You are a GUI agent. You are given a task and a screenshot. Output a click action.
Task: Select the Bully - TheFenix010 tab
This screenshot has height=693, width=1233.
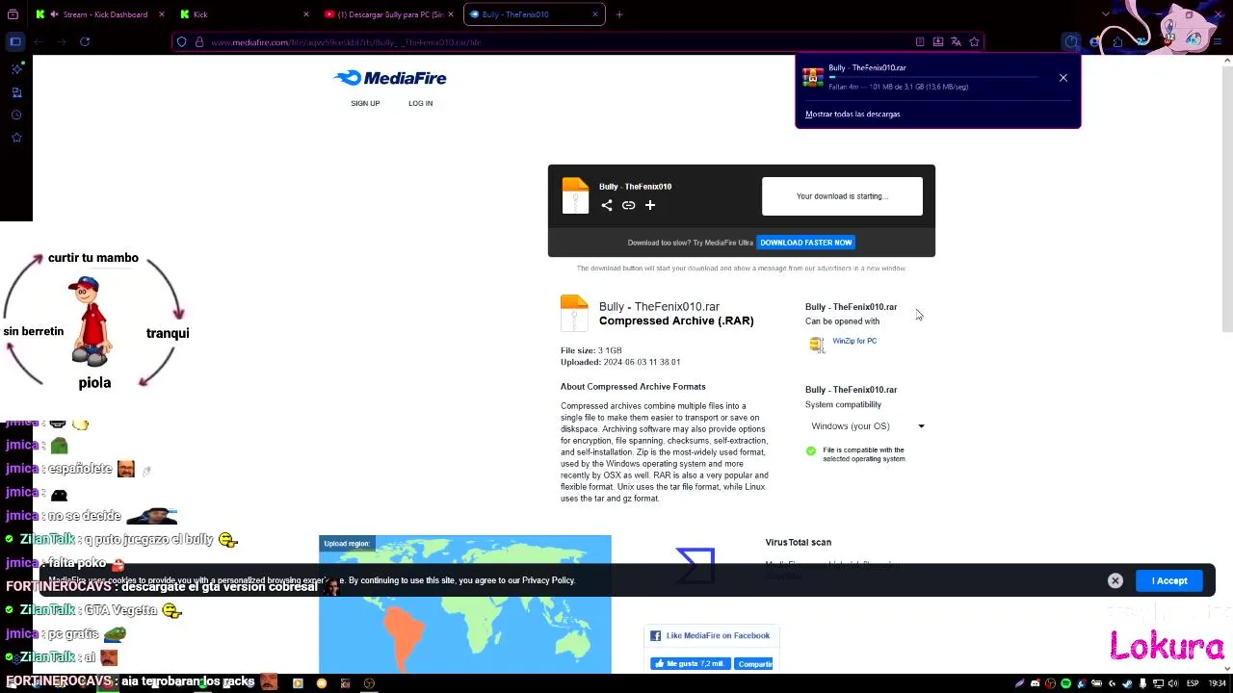click(535, 14)
